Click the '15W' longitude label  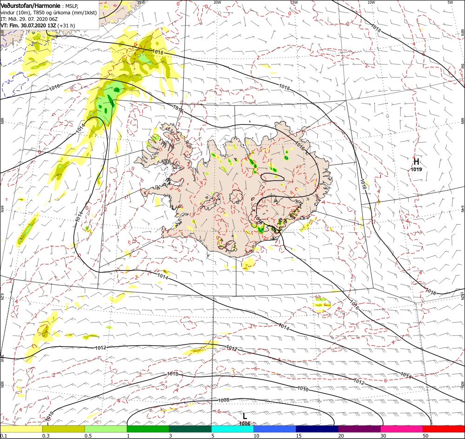coord(294,2)
